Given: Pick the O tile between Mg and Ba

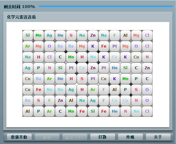Looking at the screenshot, I should [x=50, y=46].
